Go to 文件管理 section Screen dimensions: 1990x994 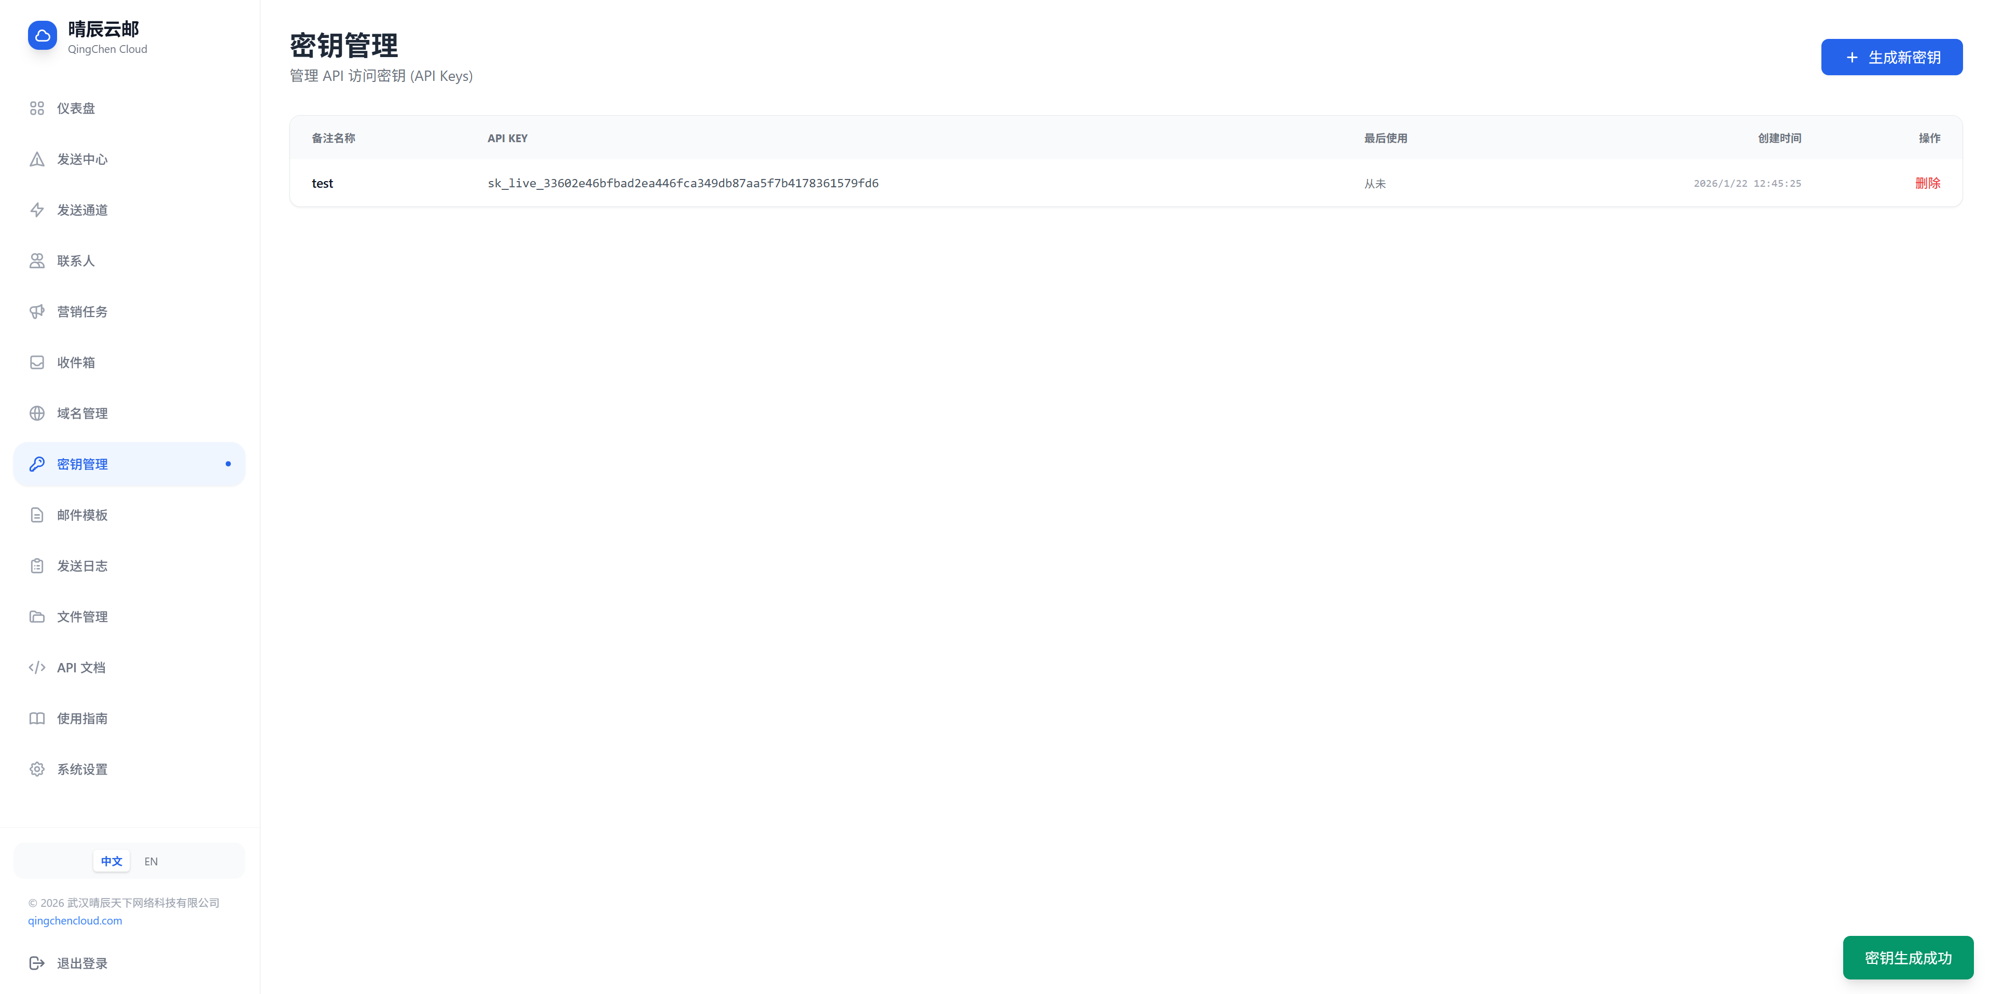[x=82, y=617]
